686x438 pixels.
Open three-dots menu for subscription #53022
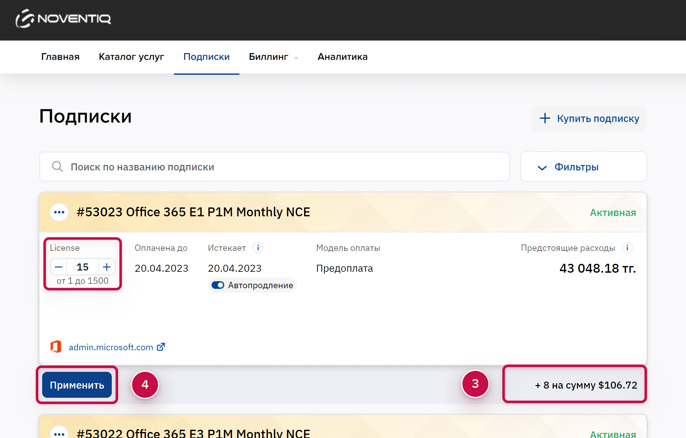coord(59,433)
